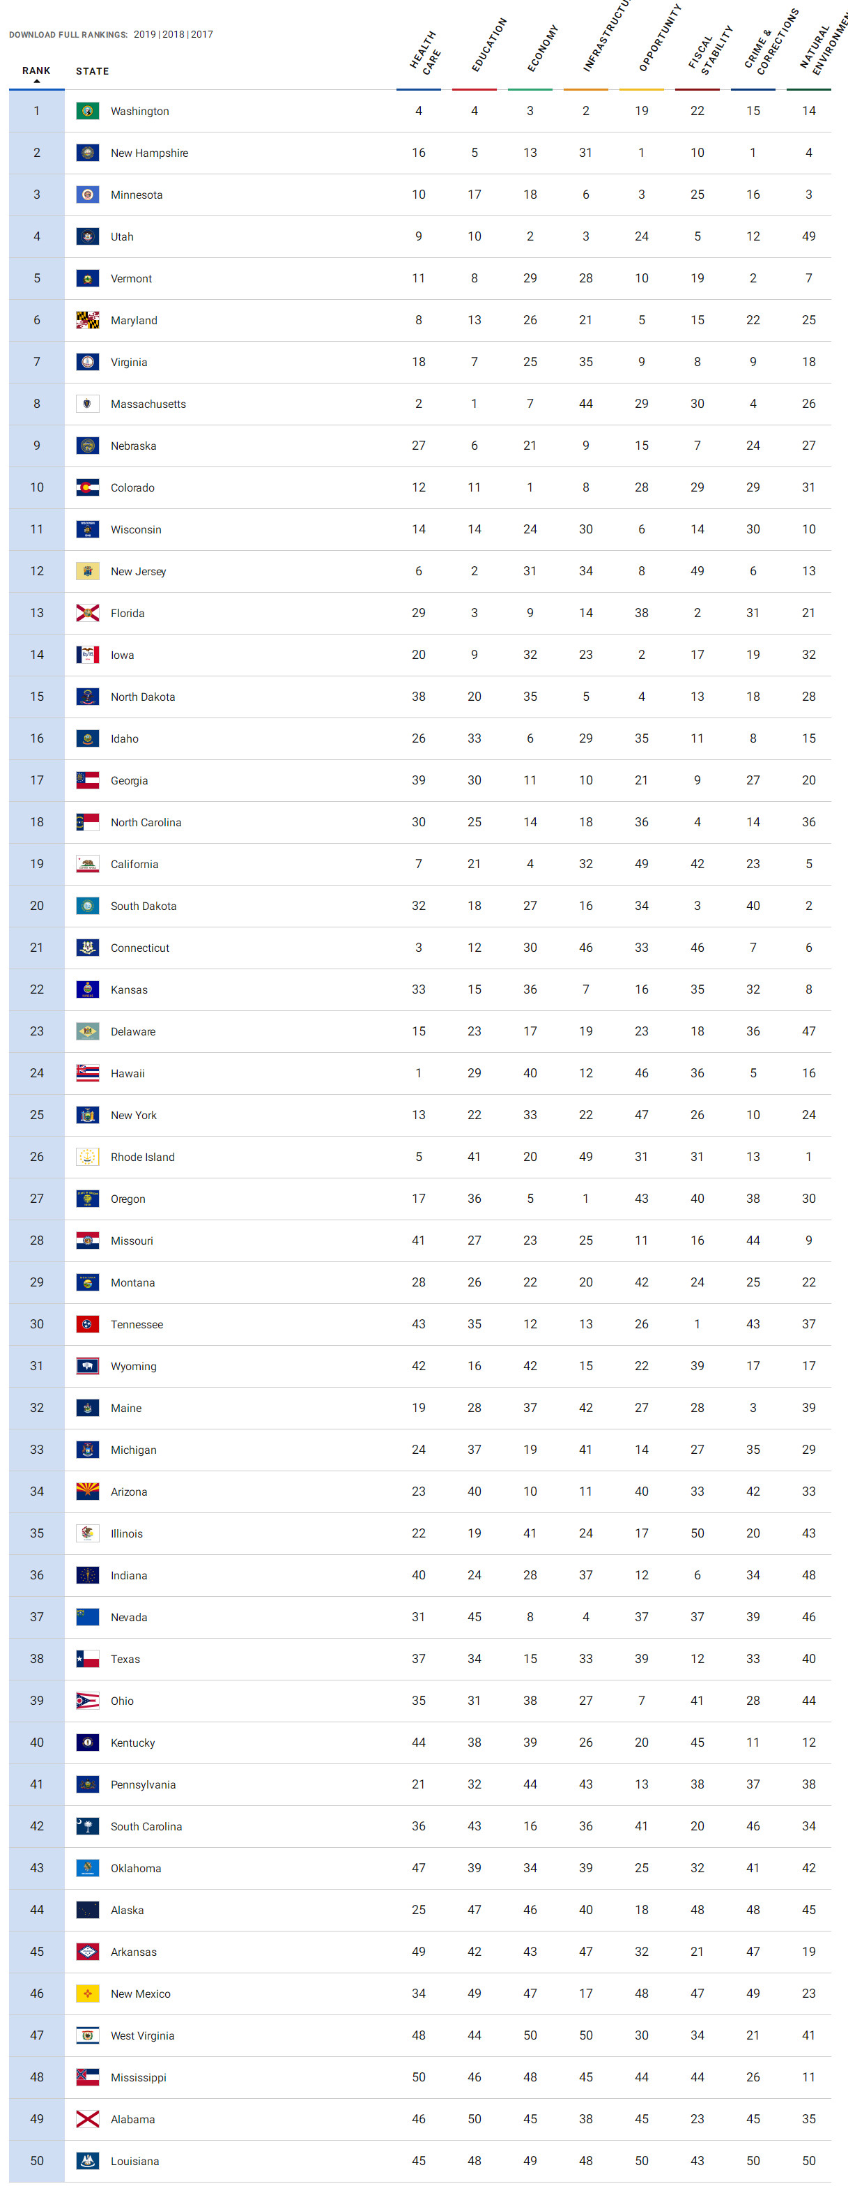
Task: Sort table by the RANK column arrow
Action: tap(36, 81)
